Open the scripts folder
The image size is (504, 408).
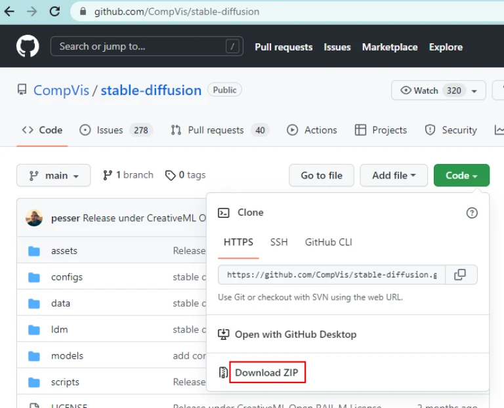pyautogui.click(x=65, y=382)
